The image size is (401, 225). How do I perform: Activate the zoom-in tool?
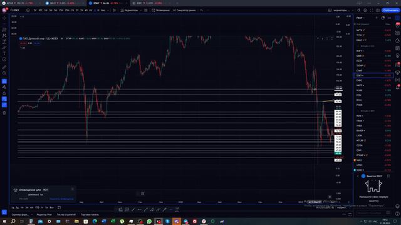(x=4, y=73)
